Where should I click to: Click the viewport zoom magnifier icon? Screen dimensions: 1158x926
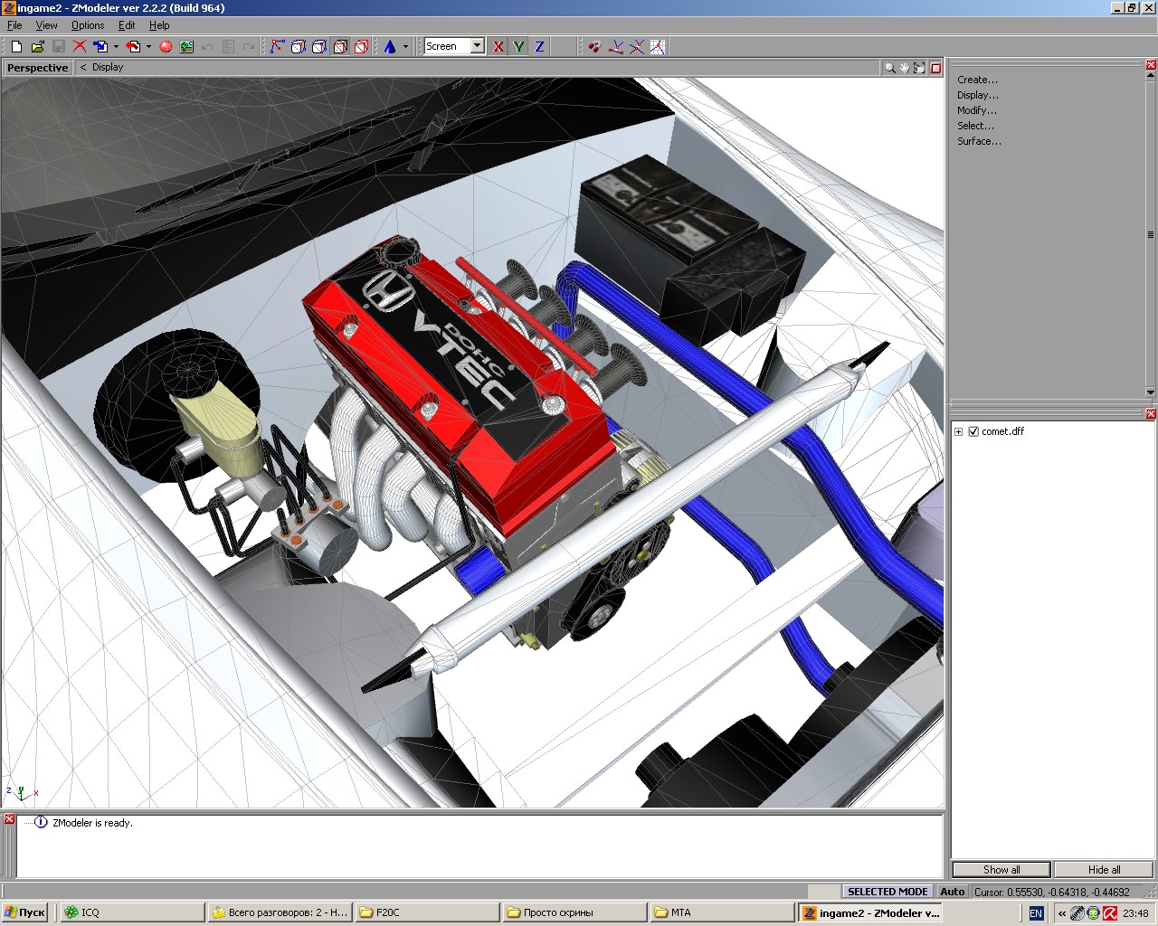coord(890,68)
